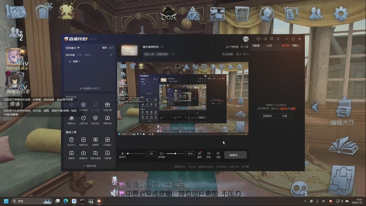Open the Windows Start menu

(6, 201)
